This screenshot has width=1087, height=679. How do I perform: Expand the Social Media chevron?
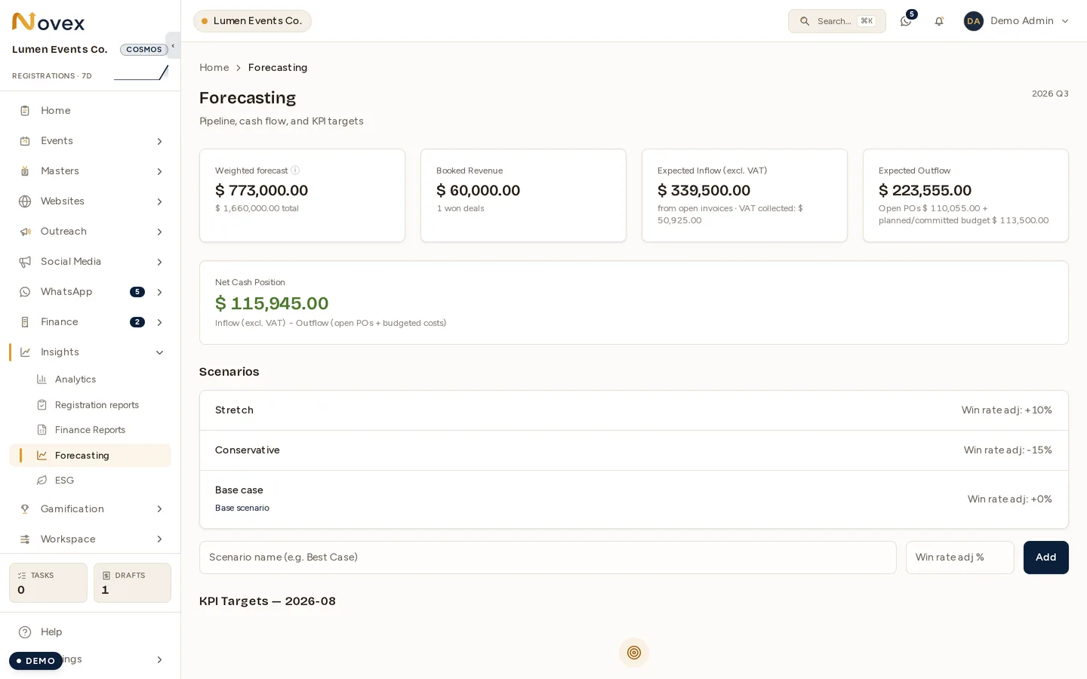click(x=159, y=262)
